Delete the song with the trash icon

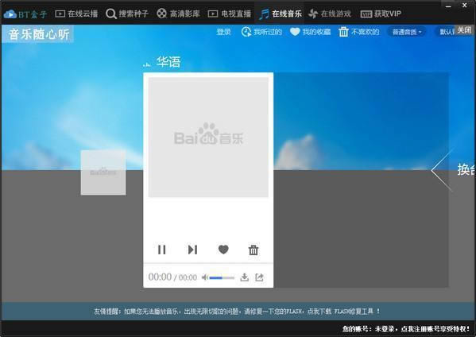253,250
